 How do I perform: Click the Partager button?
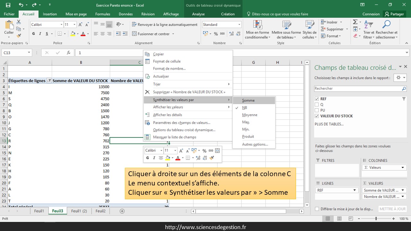(394, 14)
